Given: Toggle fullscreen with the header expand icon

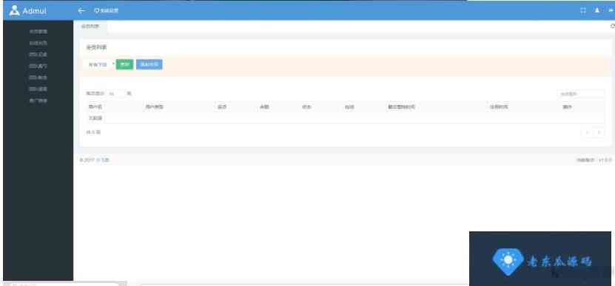Looking at the screenshot, I should coord(583,10).
